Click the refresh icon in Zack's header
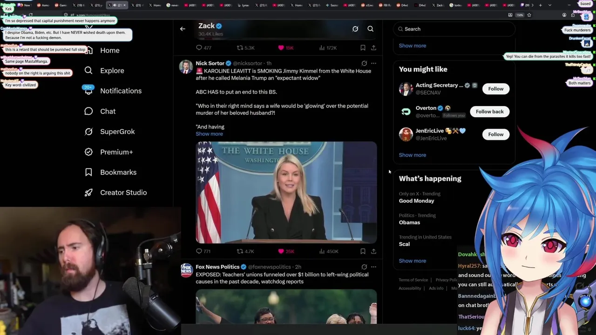The height and width of the screenshot is (335, 596). [355, 29]
